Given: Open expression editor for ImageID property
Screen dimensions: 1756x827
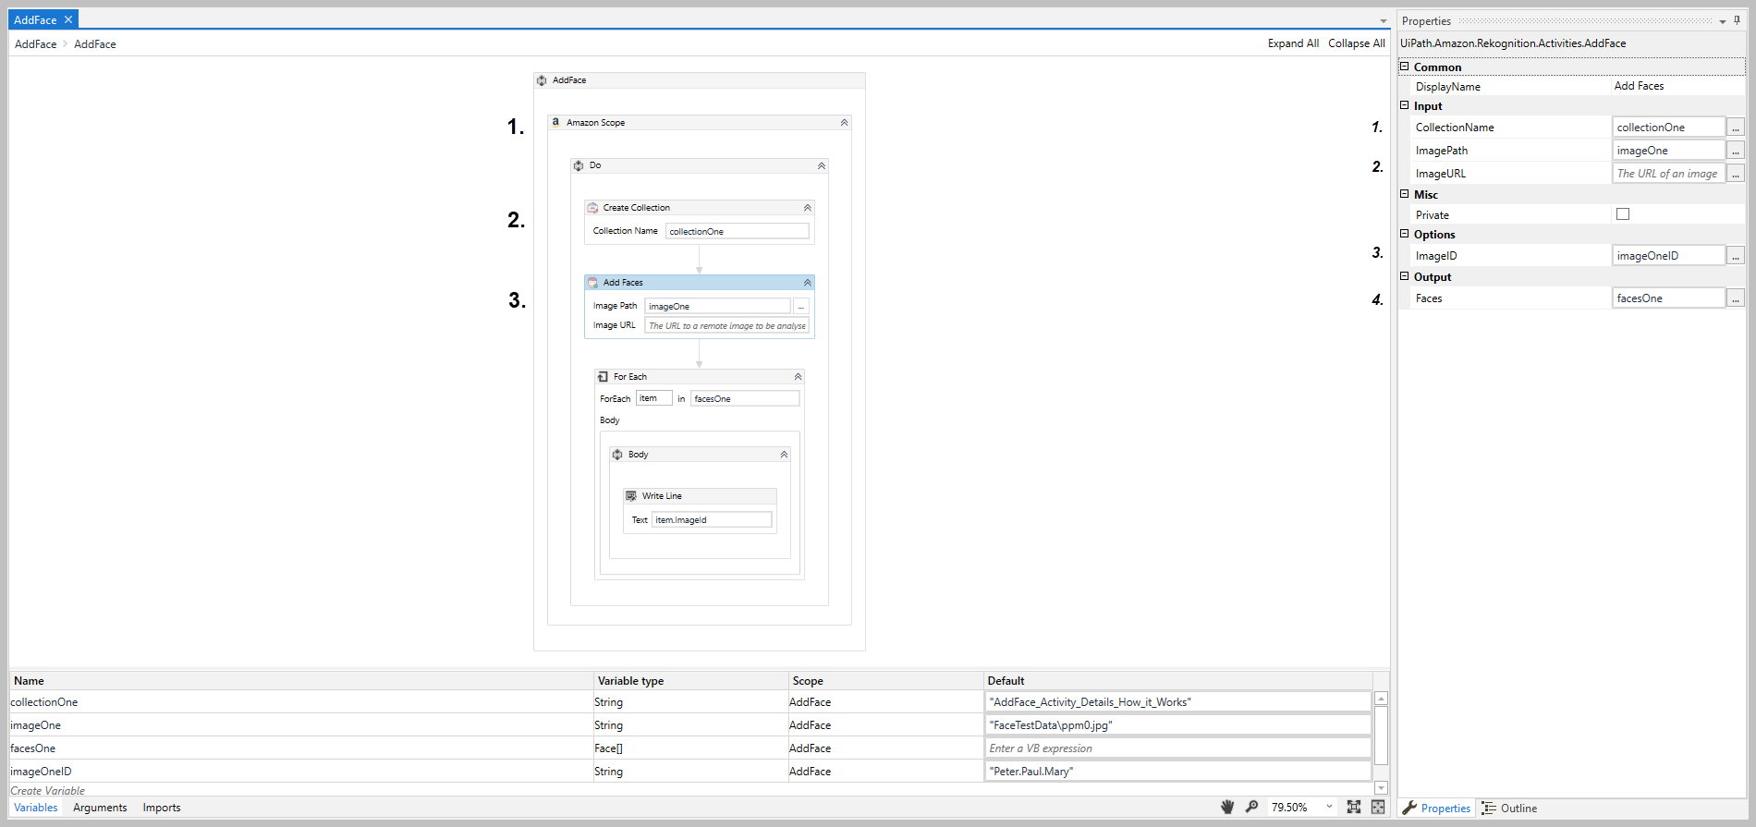Looking at the screenshot, I should pyautogui.click(x=1736, y=256).
